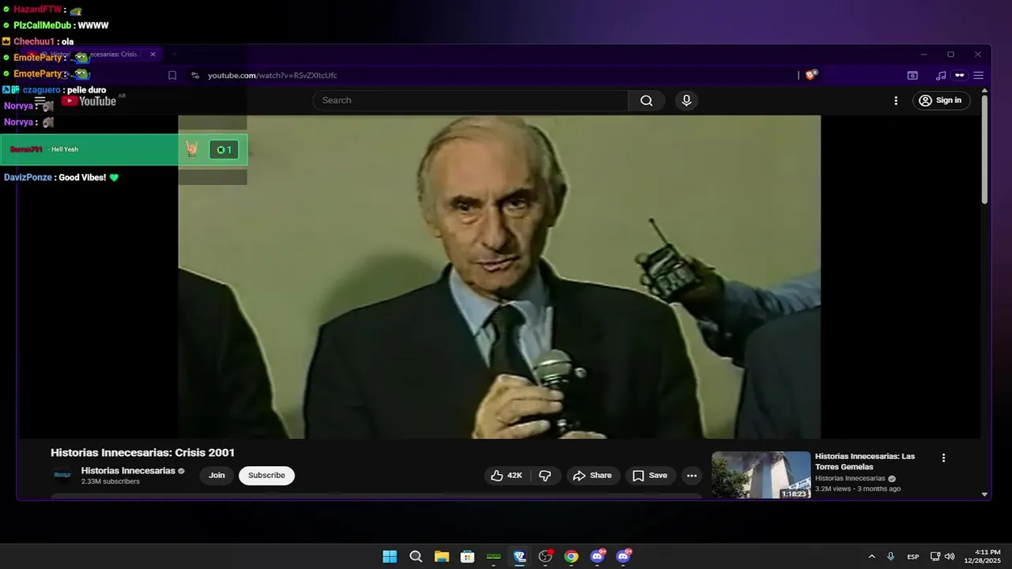Open the Las Torres Gemelas title link
Image resolution: width=1012 pixels, height=569 pixels.
tap(865, 462)
